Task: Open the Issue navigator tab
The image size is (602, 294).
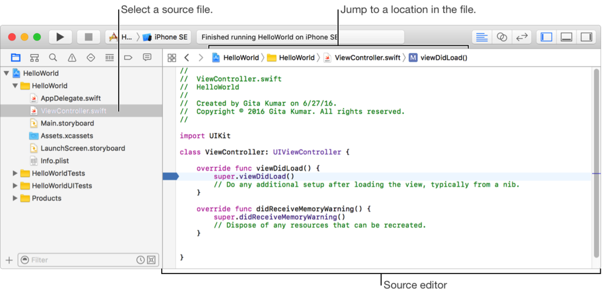Action: [x=72, y=58]
